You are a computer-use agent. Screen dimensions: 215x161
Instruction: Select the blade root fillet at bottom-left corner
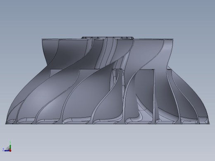[10, 121]
